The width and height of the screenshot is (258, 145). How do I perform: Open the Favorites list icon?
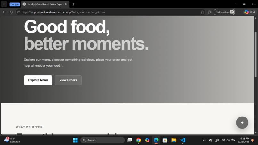pyautogui.click(x=209, y=12)
